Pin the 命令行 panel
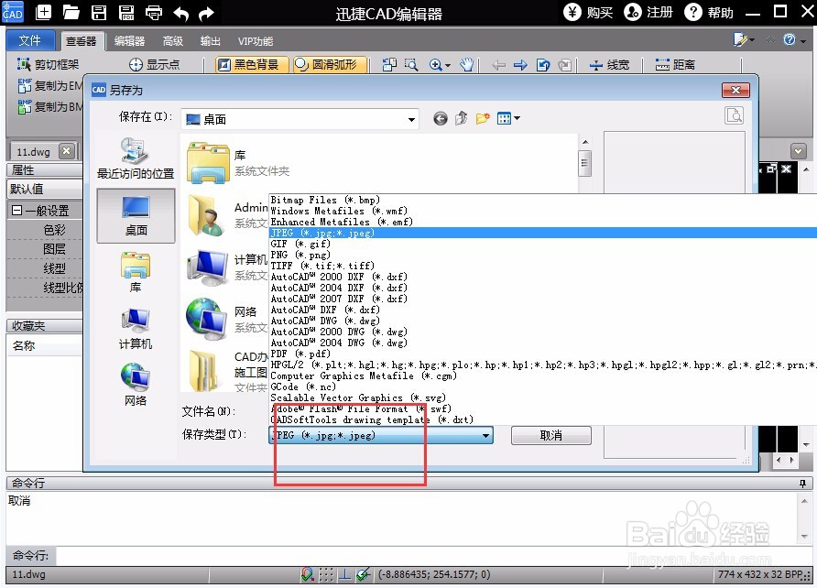The width and height of the screenshot is (817, 588). pyautogui.click(x=802, y=484)
